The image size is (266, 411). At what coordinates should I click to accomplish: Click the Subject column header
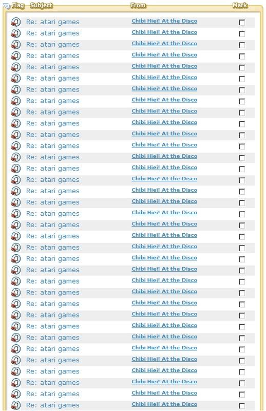pos(41,5)
